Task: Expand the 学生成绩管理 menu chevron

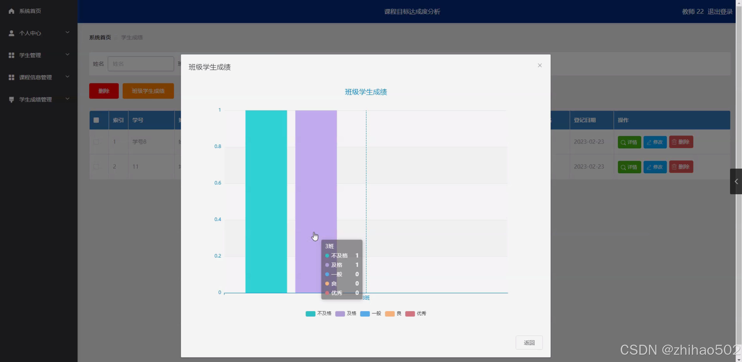Action: coord(67,99)
